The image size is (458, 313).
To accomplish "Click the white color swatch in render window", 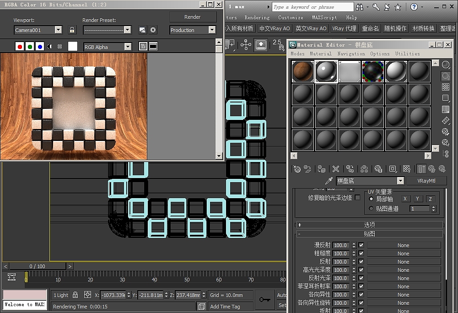I will point(73,46).
